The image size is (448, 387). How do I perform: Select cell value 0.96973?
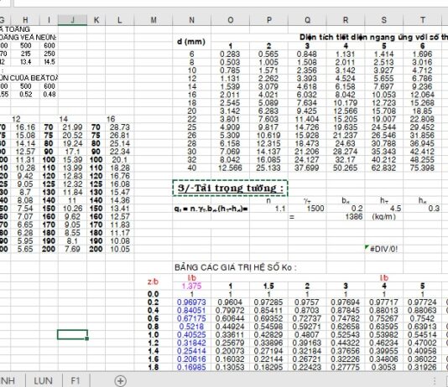coord(191,302)
